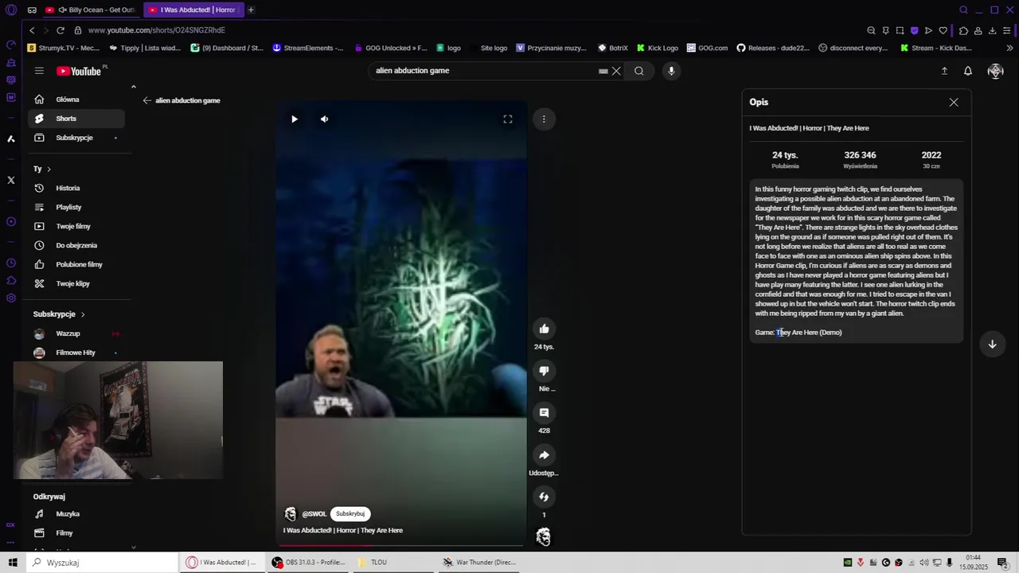1019x573 pixels.
Task: Open the Opera menu logo button
Action: click(11, 10)
